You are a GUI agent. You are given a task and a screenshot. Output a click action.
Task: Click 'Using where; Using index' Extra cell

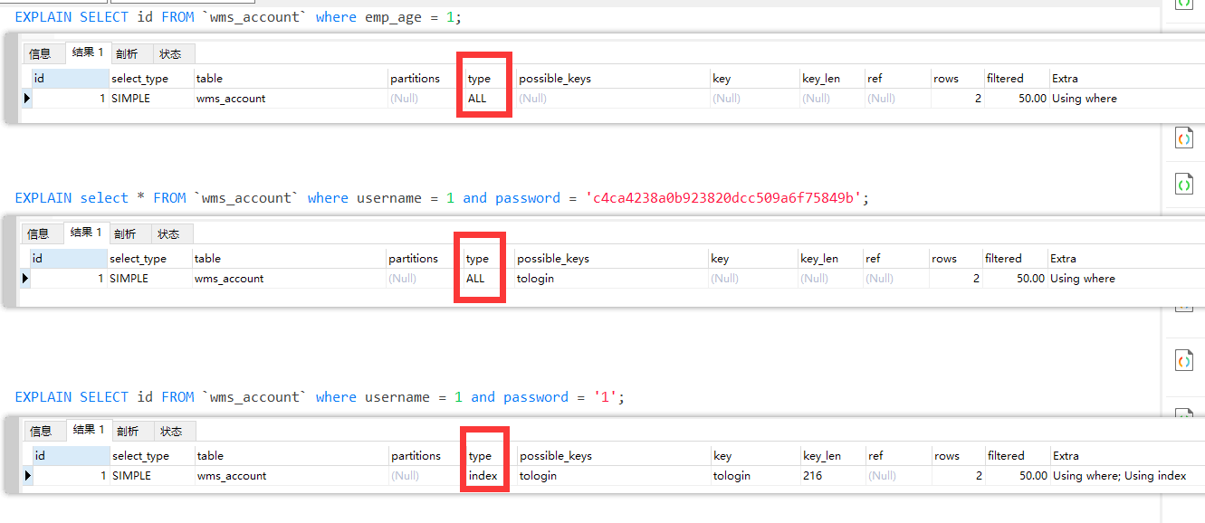(x=1119, y=475)
